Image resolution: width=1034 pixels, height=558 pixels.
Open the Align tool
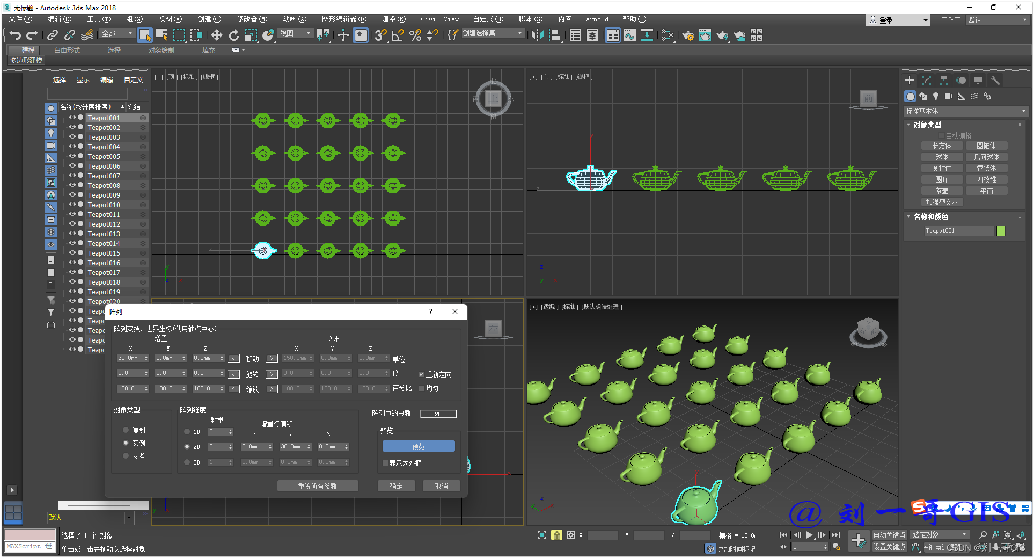[555, 35]
